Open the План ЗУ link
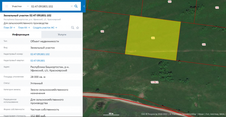Viewport: 226px width, 117px height. 9,28
